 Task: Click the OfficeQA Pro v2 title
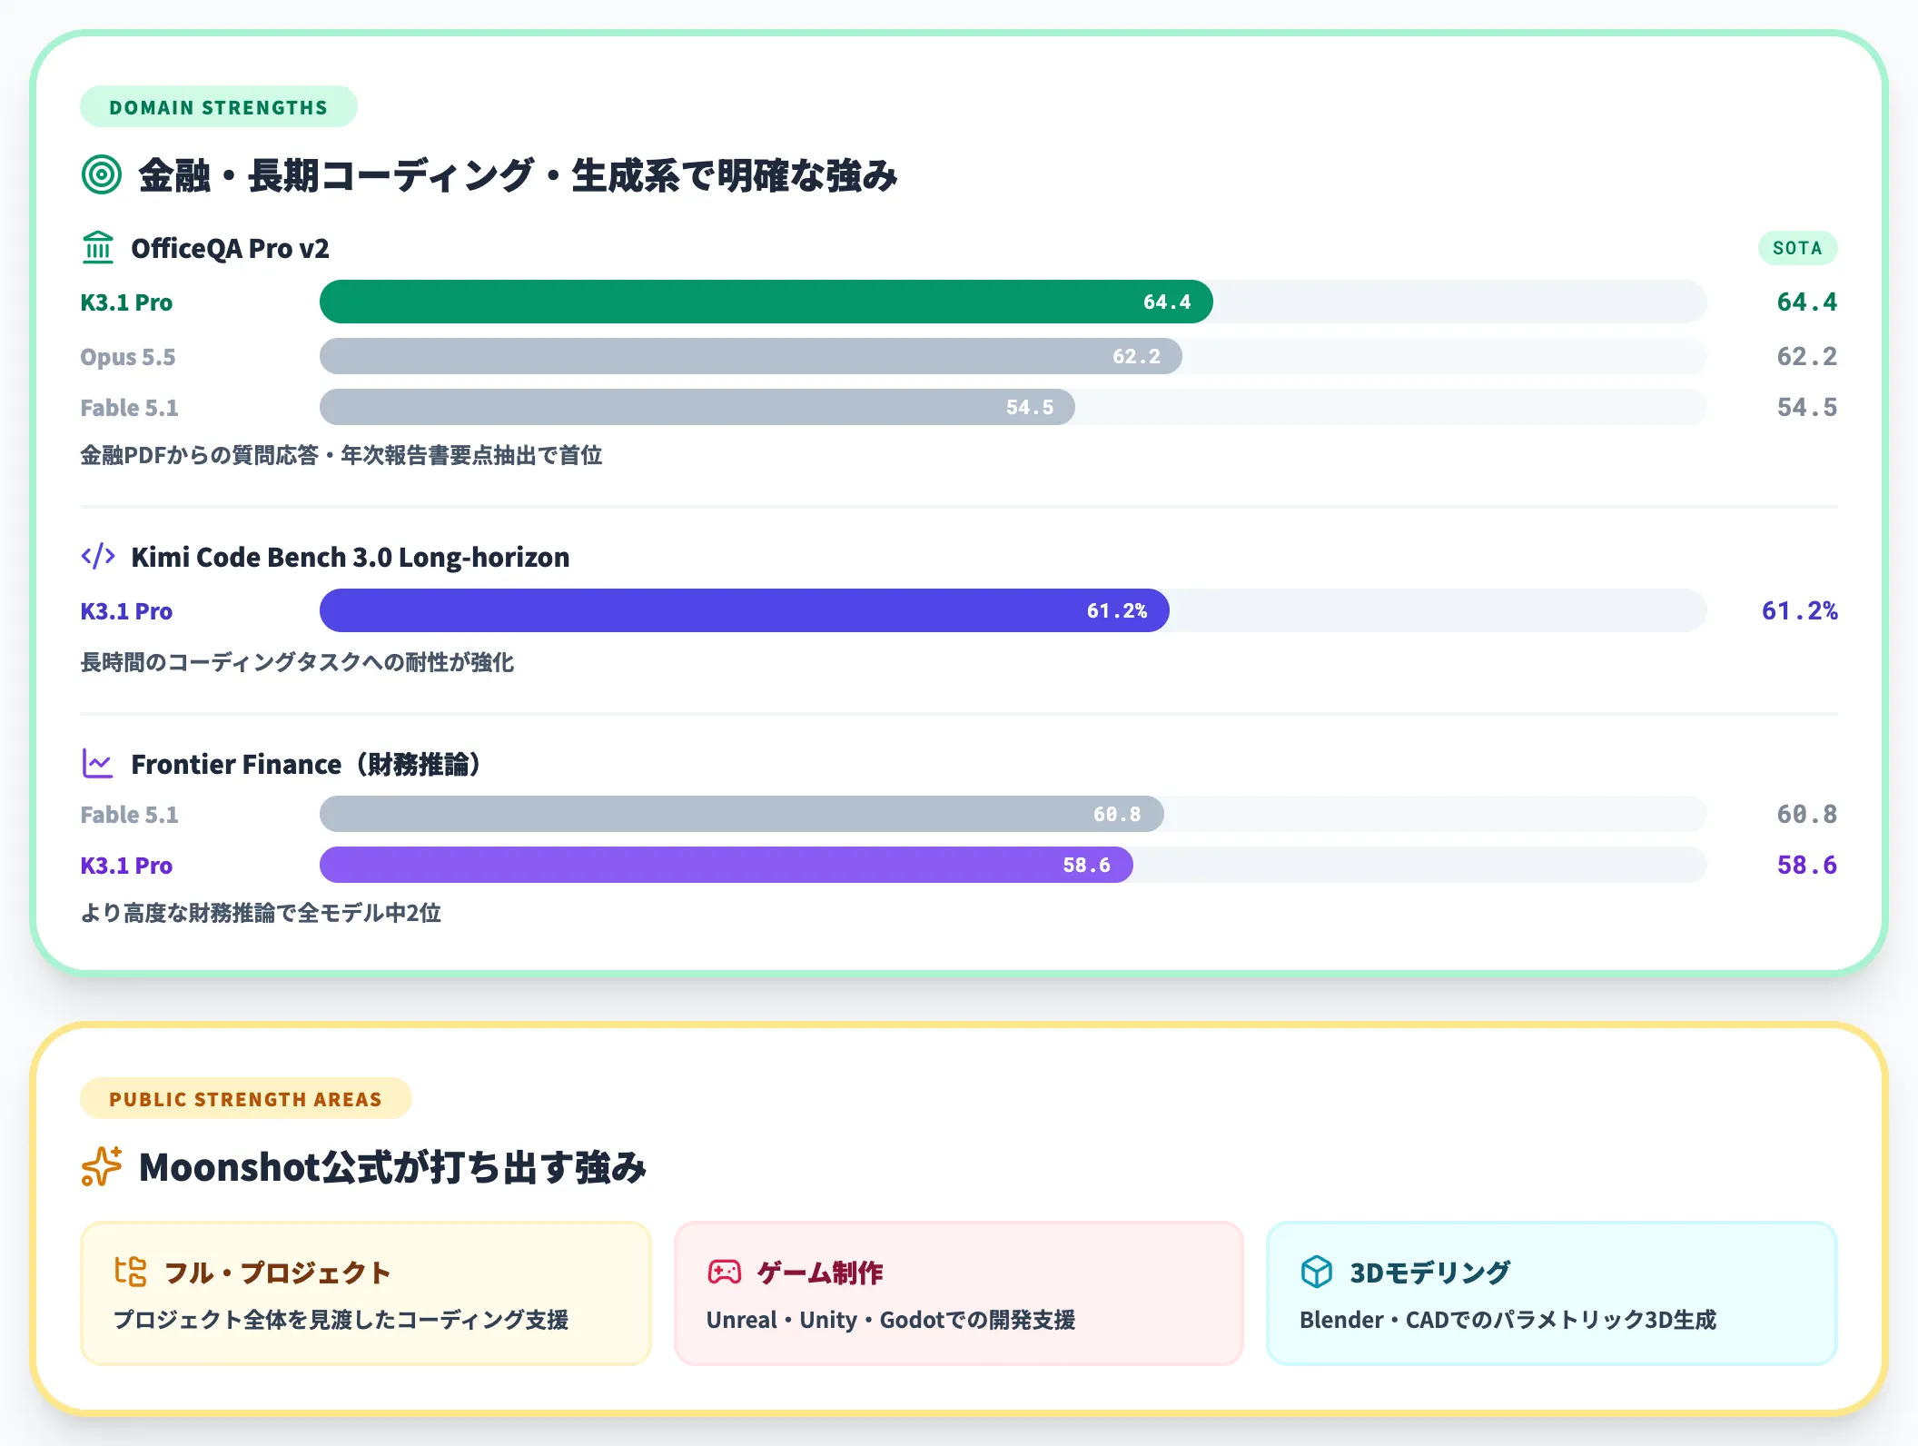click(230, 248)
